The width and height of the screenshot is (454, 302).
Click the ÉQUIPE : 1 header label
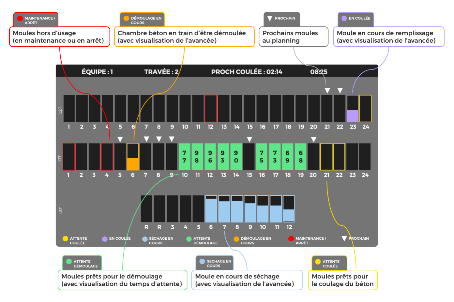point(97,72)
